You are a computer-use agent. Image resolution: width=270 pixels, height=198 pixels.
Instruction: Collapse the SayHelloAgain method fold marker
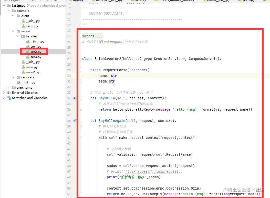(x=81, y=121)
